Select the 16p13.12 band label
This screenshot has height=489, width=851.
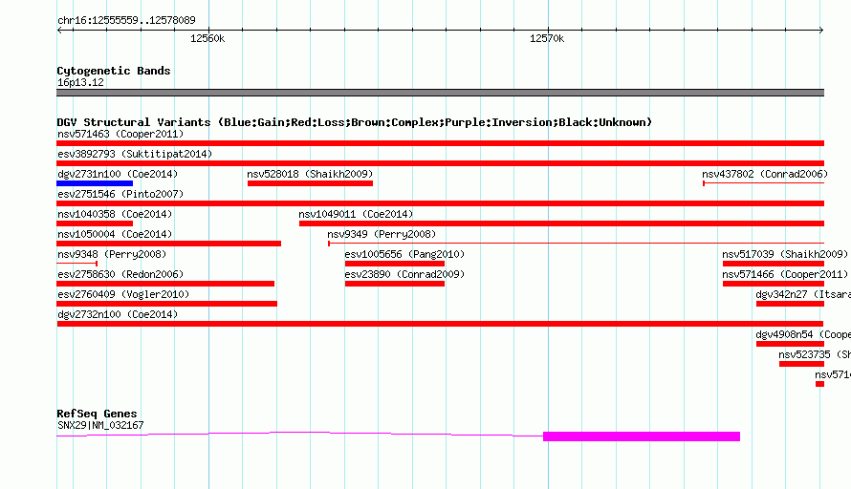80,82
